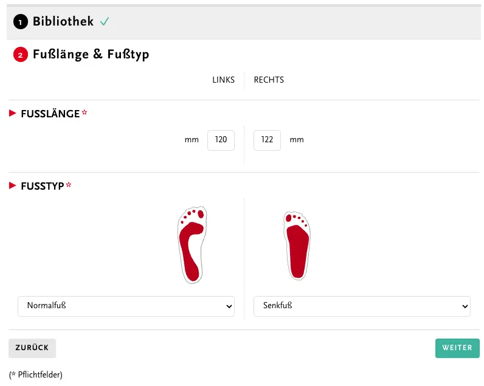484x386 pixels.
Task: Focus the right foot length field showing 122
Action: 267,140
